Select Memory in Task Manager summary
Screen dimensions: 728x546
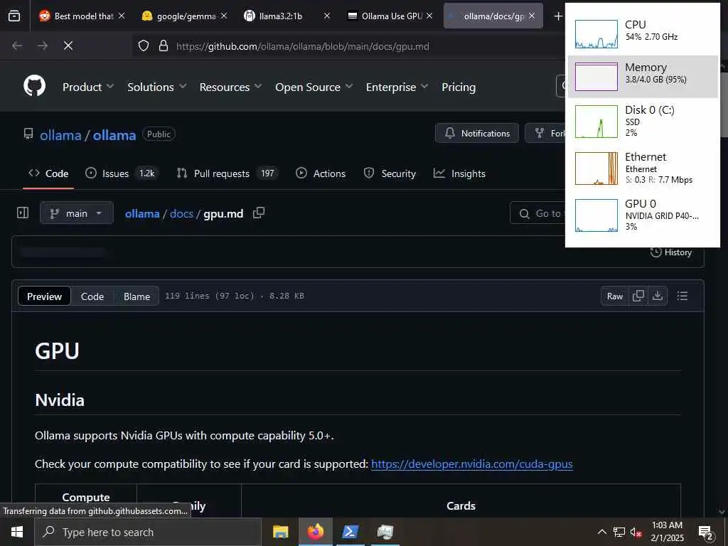(643, 77)
